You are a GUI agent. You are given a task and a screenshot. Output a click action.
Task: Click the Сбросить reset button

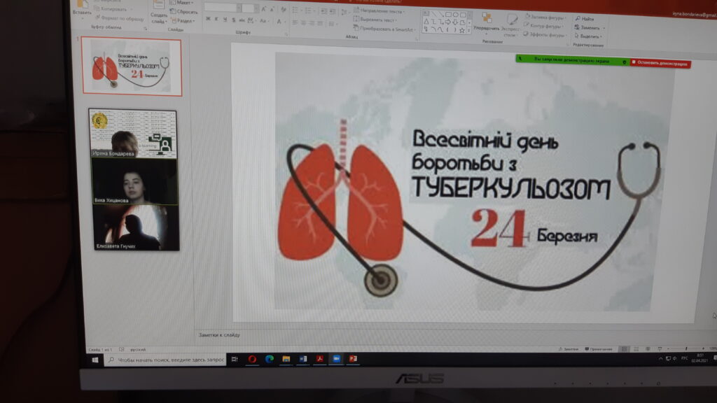[x=184, y=12]
